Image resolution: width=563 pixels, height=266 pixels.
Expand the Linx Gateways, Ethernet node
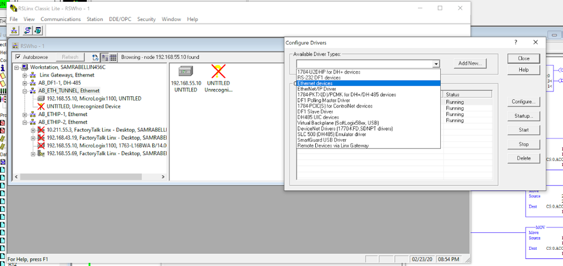25,75
